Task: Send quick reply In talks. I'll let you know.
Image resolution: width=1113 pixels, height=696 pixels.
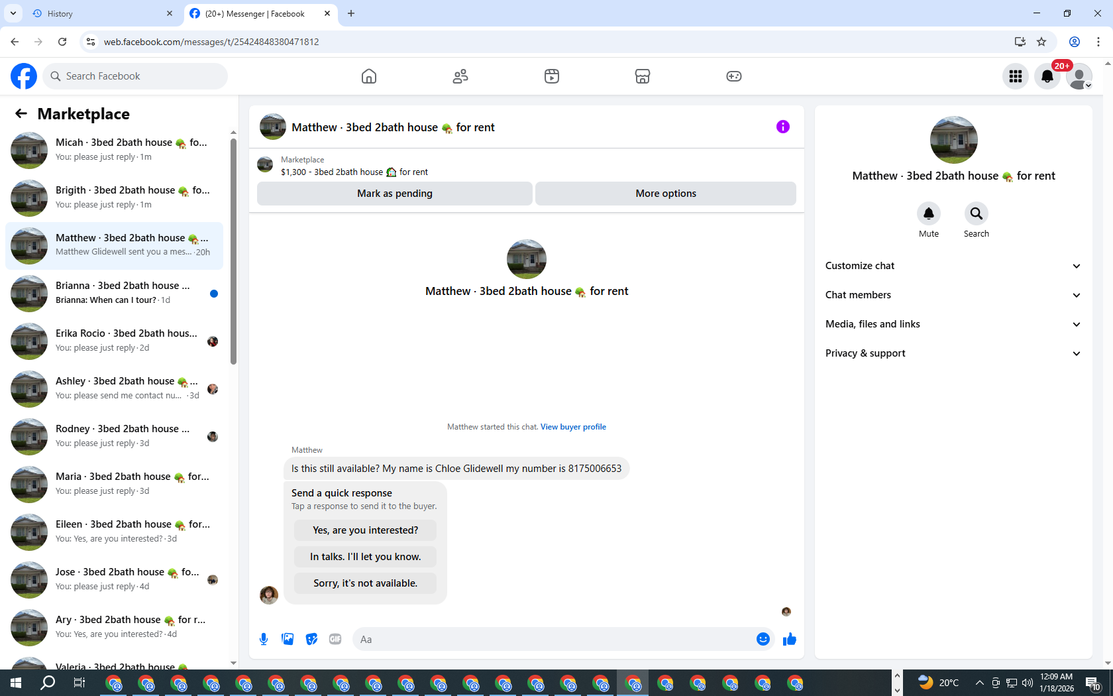Action: (366, 557)
